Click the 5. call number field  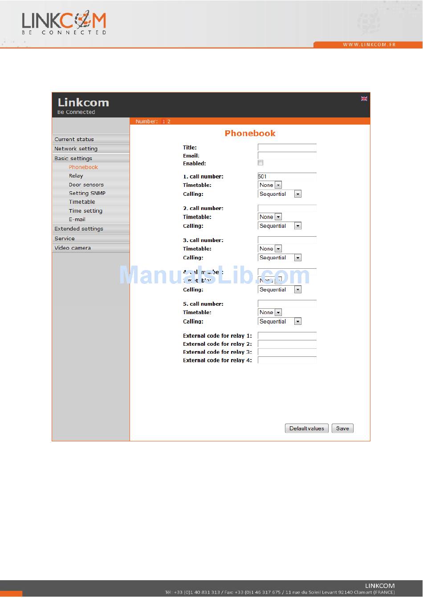pyautogui.click(x=287, y=304)
